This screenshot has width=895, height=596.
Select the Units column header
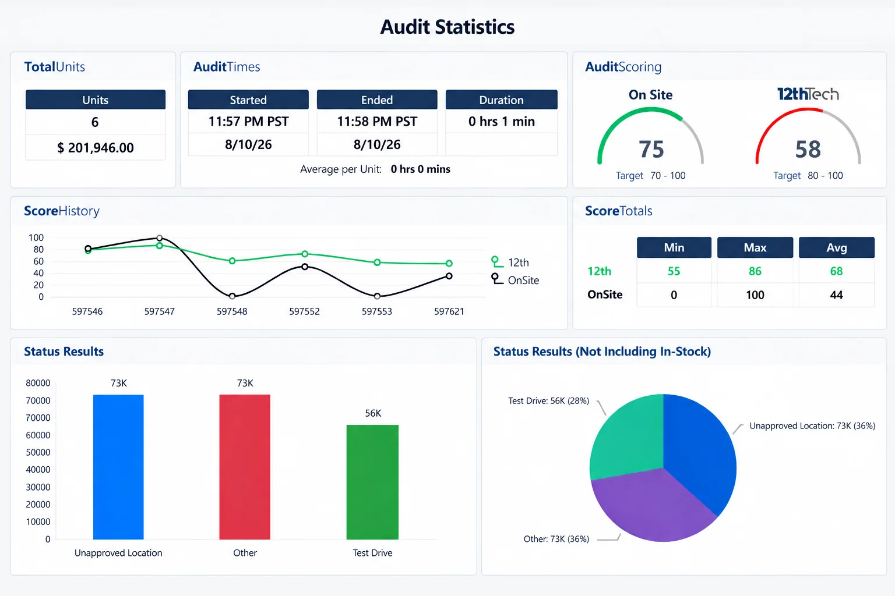coord(96,100)
